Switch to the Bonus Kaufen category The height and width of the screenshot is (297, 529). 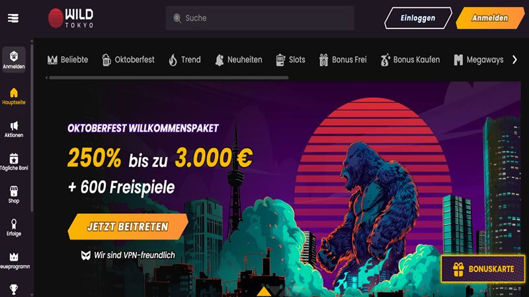[x=410, y=60]
